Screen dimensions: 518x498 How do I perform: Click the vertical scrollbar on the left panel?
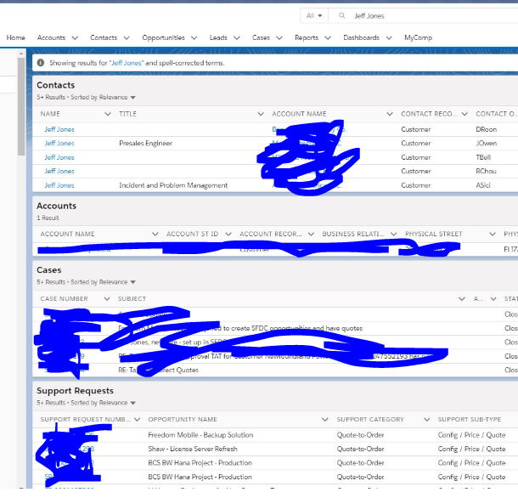[21, 102]
